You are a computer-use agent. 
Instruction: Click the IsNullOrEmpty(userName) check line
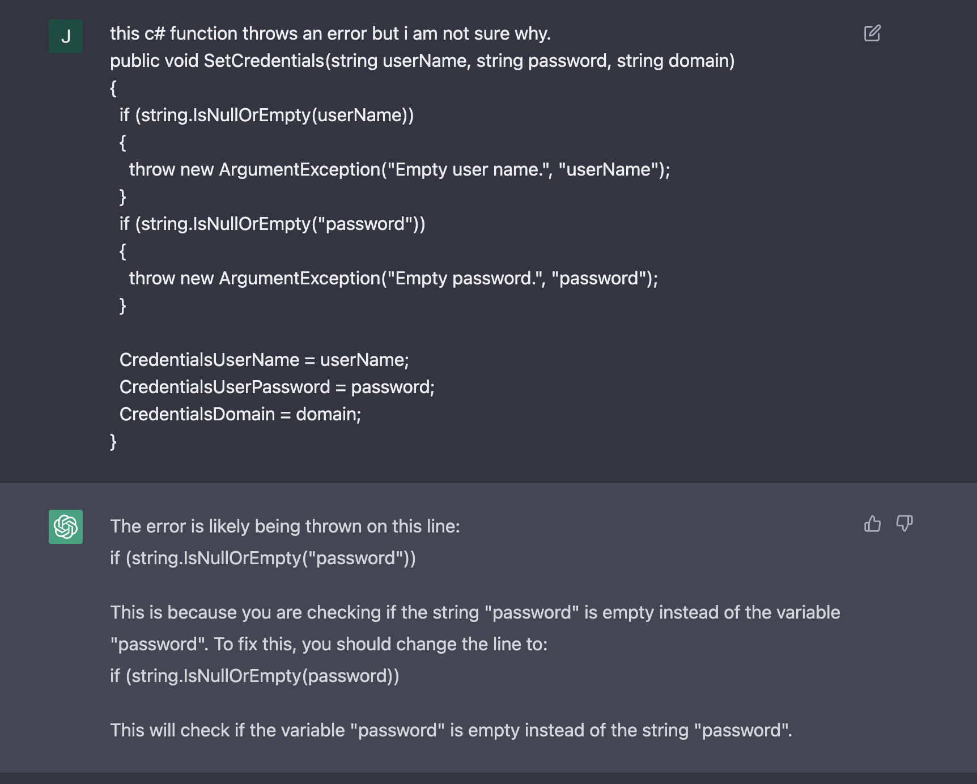coord(266,115)
